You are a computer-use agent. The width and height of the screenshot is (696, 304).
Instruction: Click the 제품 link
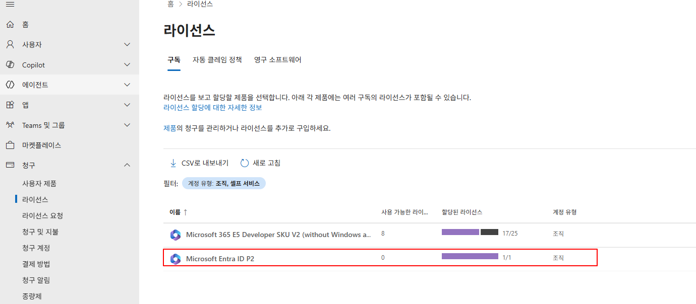pos(170,128)
